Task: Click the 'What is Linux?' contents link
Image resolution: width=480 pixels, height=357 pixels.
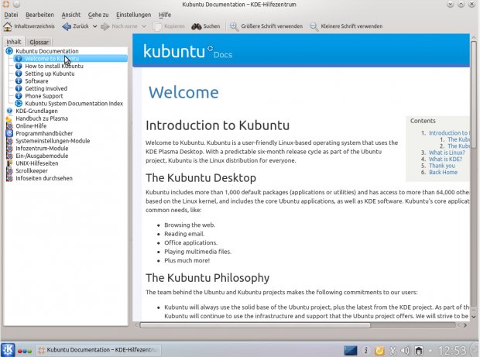Action: pos(447,153)
